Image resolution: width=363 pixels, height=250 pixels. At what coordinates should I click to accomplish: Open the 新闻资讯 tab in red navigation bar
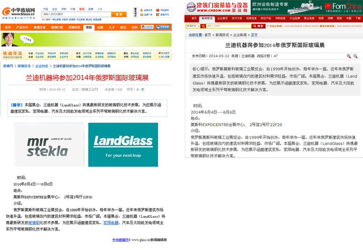pyautogui.click(x=207, y=18)
